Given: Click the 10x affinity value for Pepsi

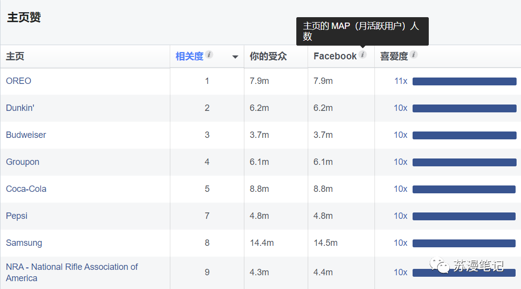Looking at the screenshot, I should (401, 216).
